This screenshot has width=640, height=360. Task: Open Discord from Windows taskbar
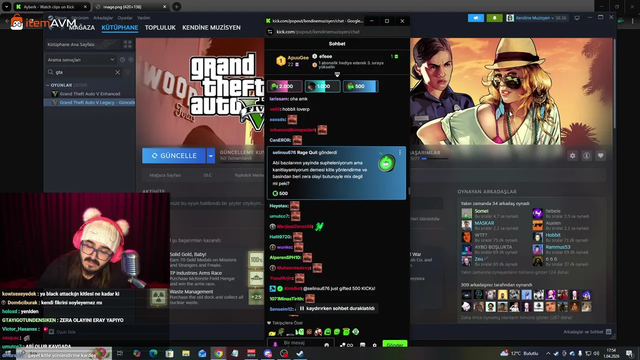(x=267, y=353)
